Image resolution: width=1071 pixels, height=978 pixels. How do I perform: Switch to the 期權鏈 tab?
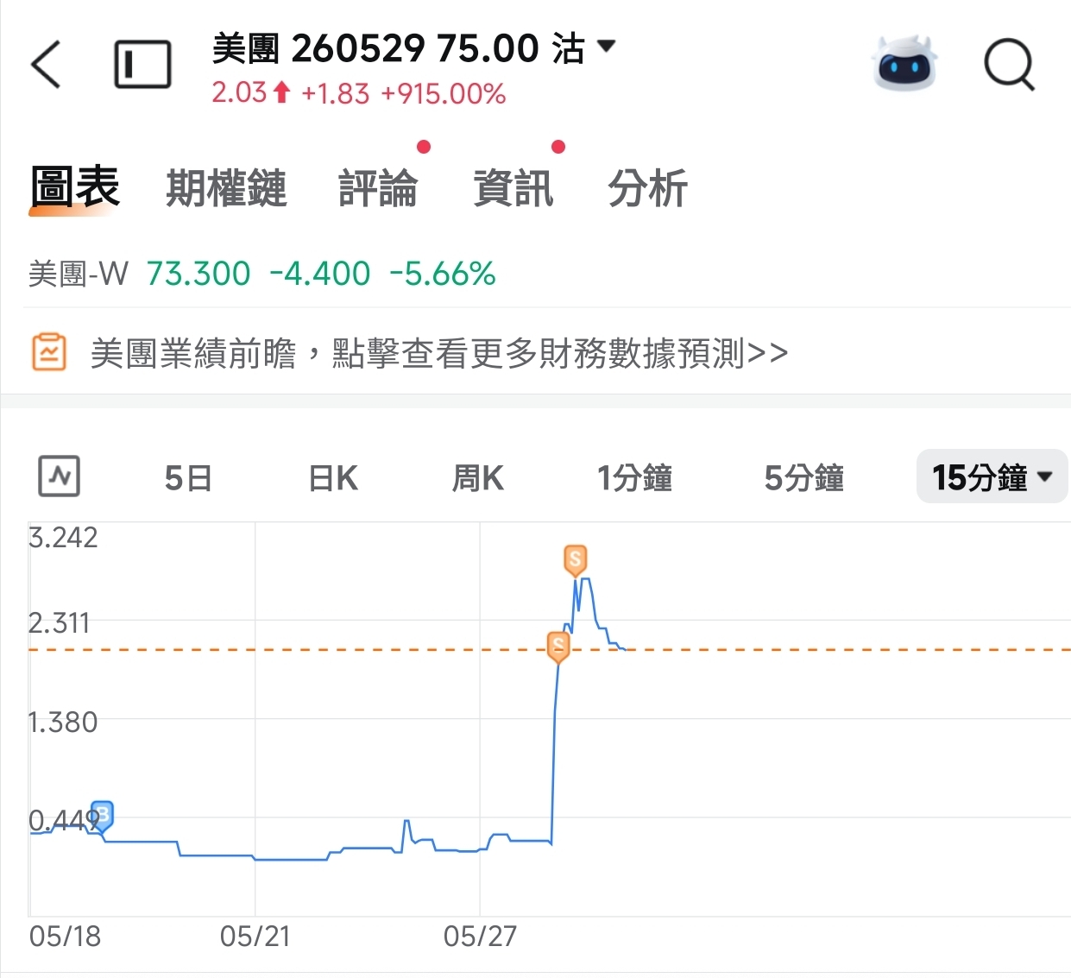coord(226,188)
